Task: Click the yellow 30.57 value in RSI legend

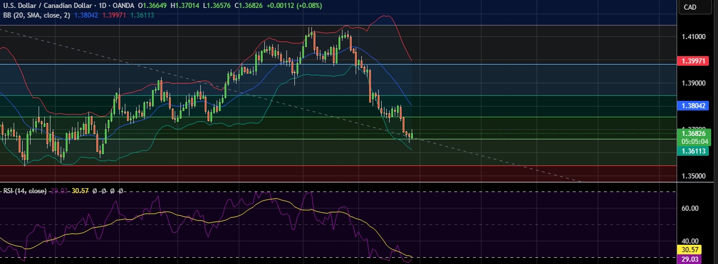Action: [81, 191]
